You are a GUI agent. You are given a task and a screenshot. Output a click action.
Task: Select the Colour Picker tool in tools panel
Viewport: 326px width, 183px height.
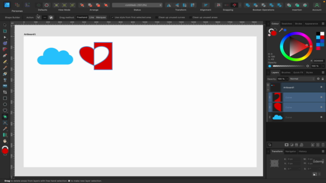click(5, 129)
